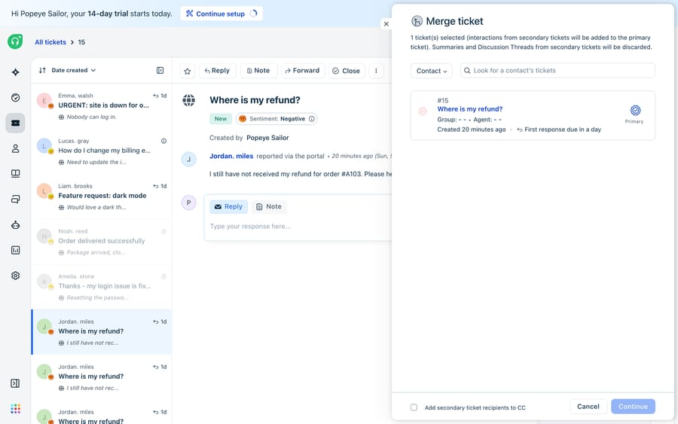Open Feature request: dark mode ticket
Screen dimensions: 678x424
[102, 197]
